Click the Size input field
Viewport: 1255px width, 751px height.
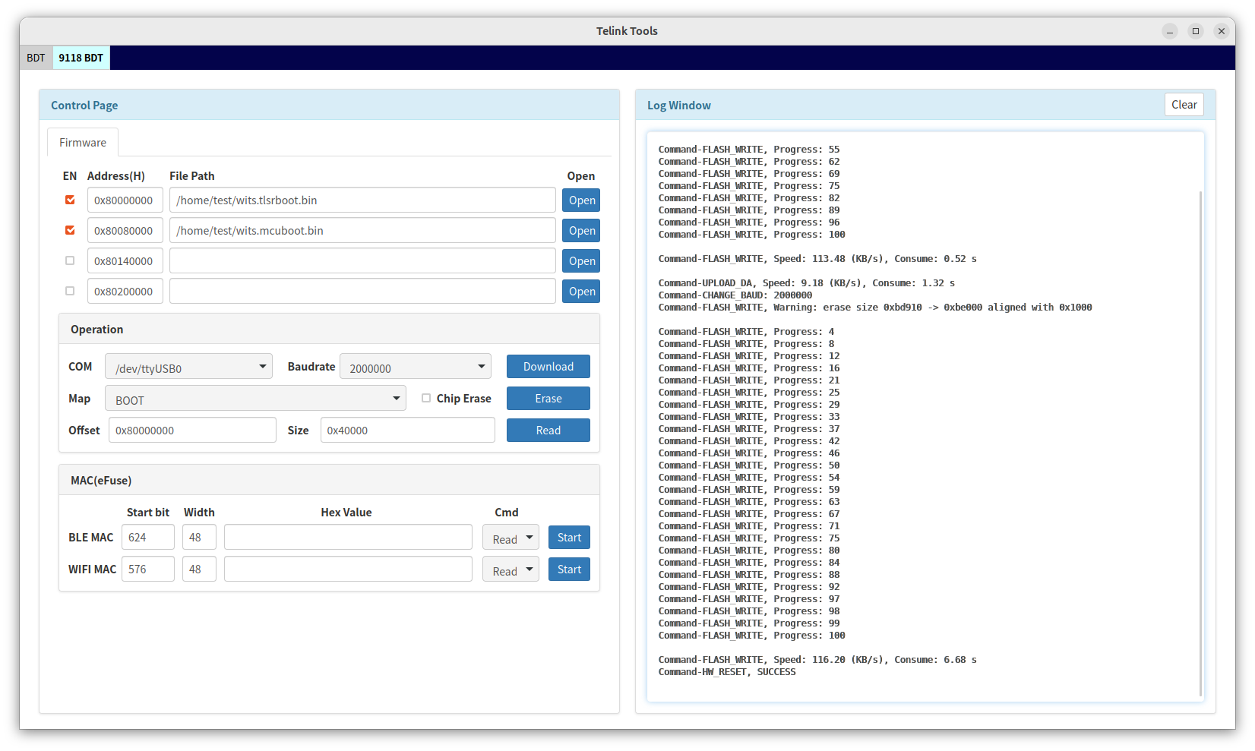(408, 431)
